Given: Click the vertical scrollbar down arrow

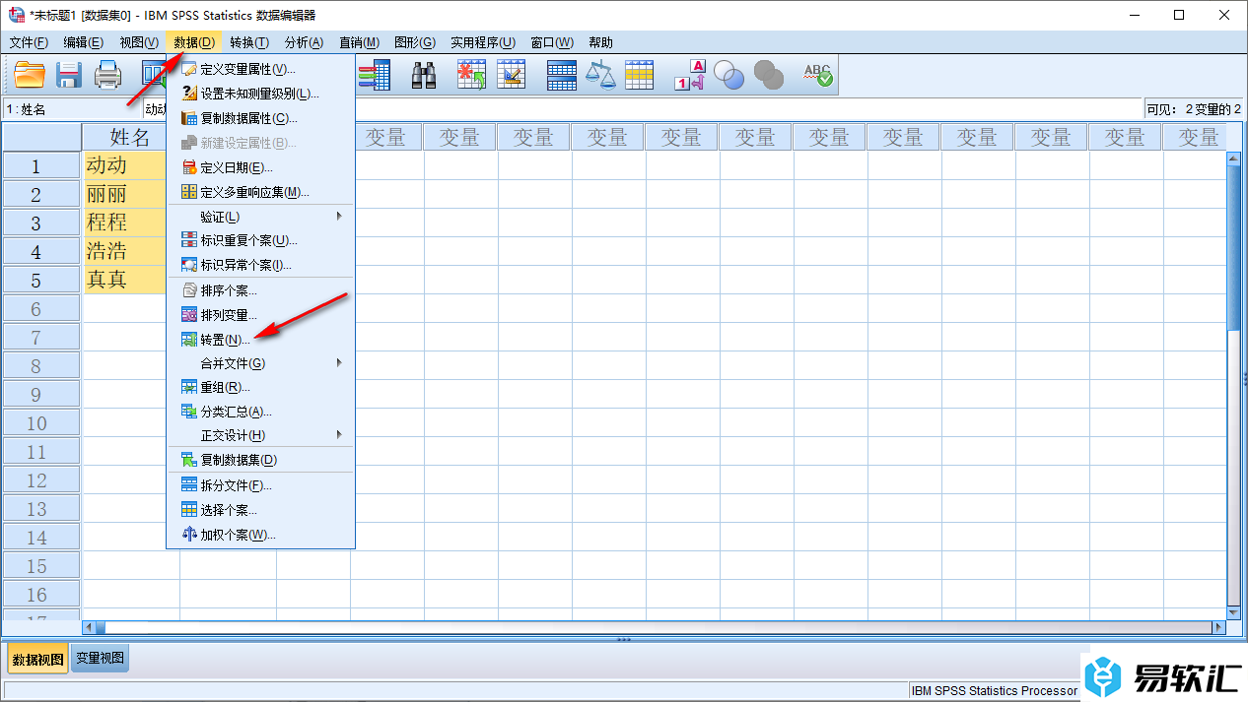Looking at the screenshot, I should (1234, 611).
